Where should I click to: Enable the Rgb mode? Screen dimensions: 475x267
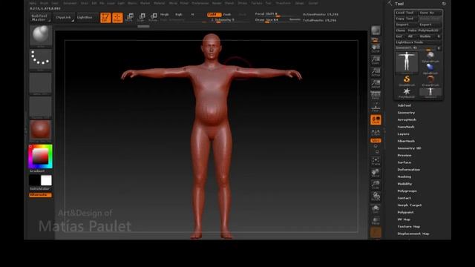[179, 14]
